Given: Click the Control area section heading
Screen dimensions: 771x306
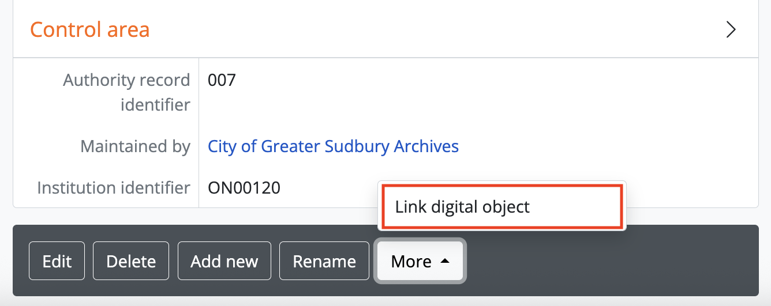Looking at the screenshot, I should point(89,29).
